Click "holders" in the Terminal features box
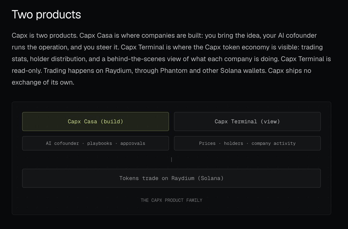 coord(233,143)
